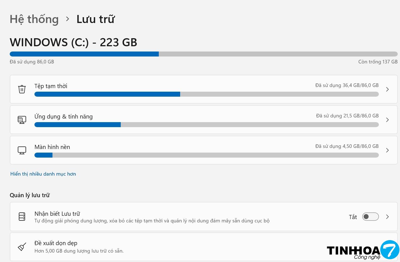Open Nhận biết Lưu trữ settings chevron
The image size is (400, 262).
click(387, 217)
